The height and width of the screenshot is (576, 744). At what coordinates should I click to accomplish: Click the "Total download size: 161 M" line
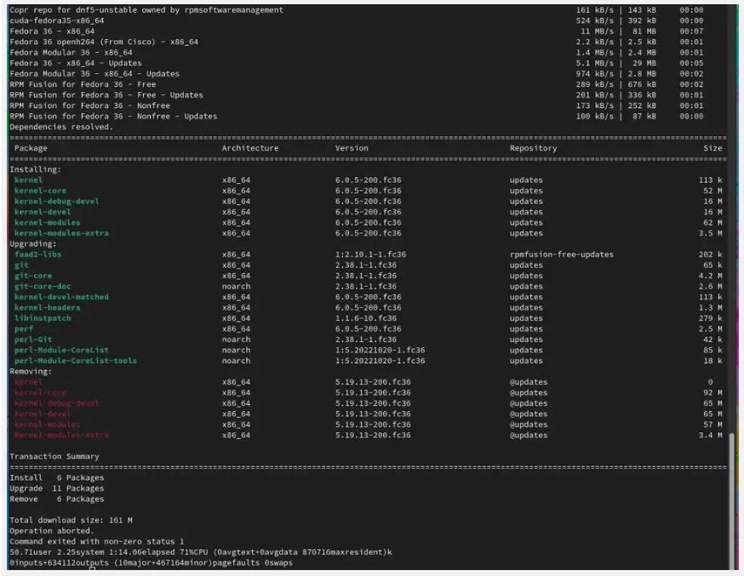71,521
